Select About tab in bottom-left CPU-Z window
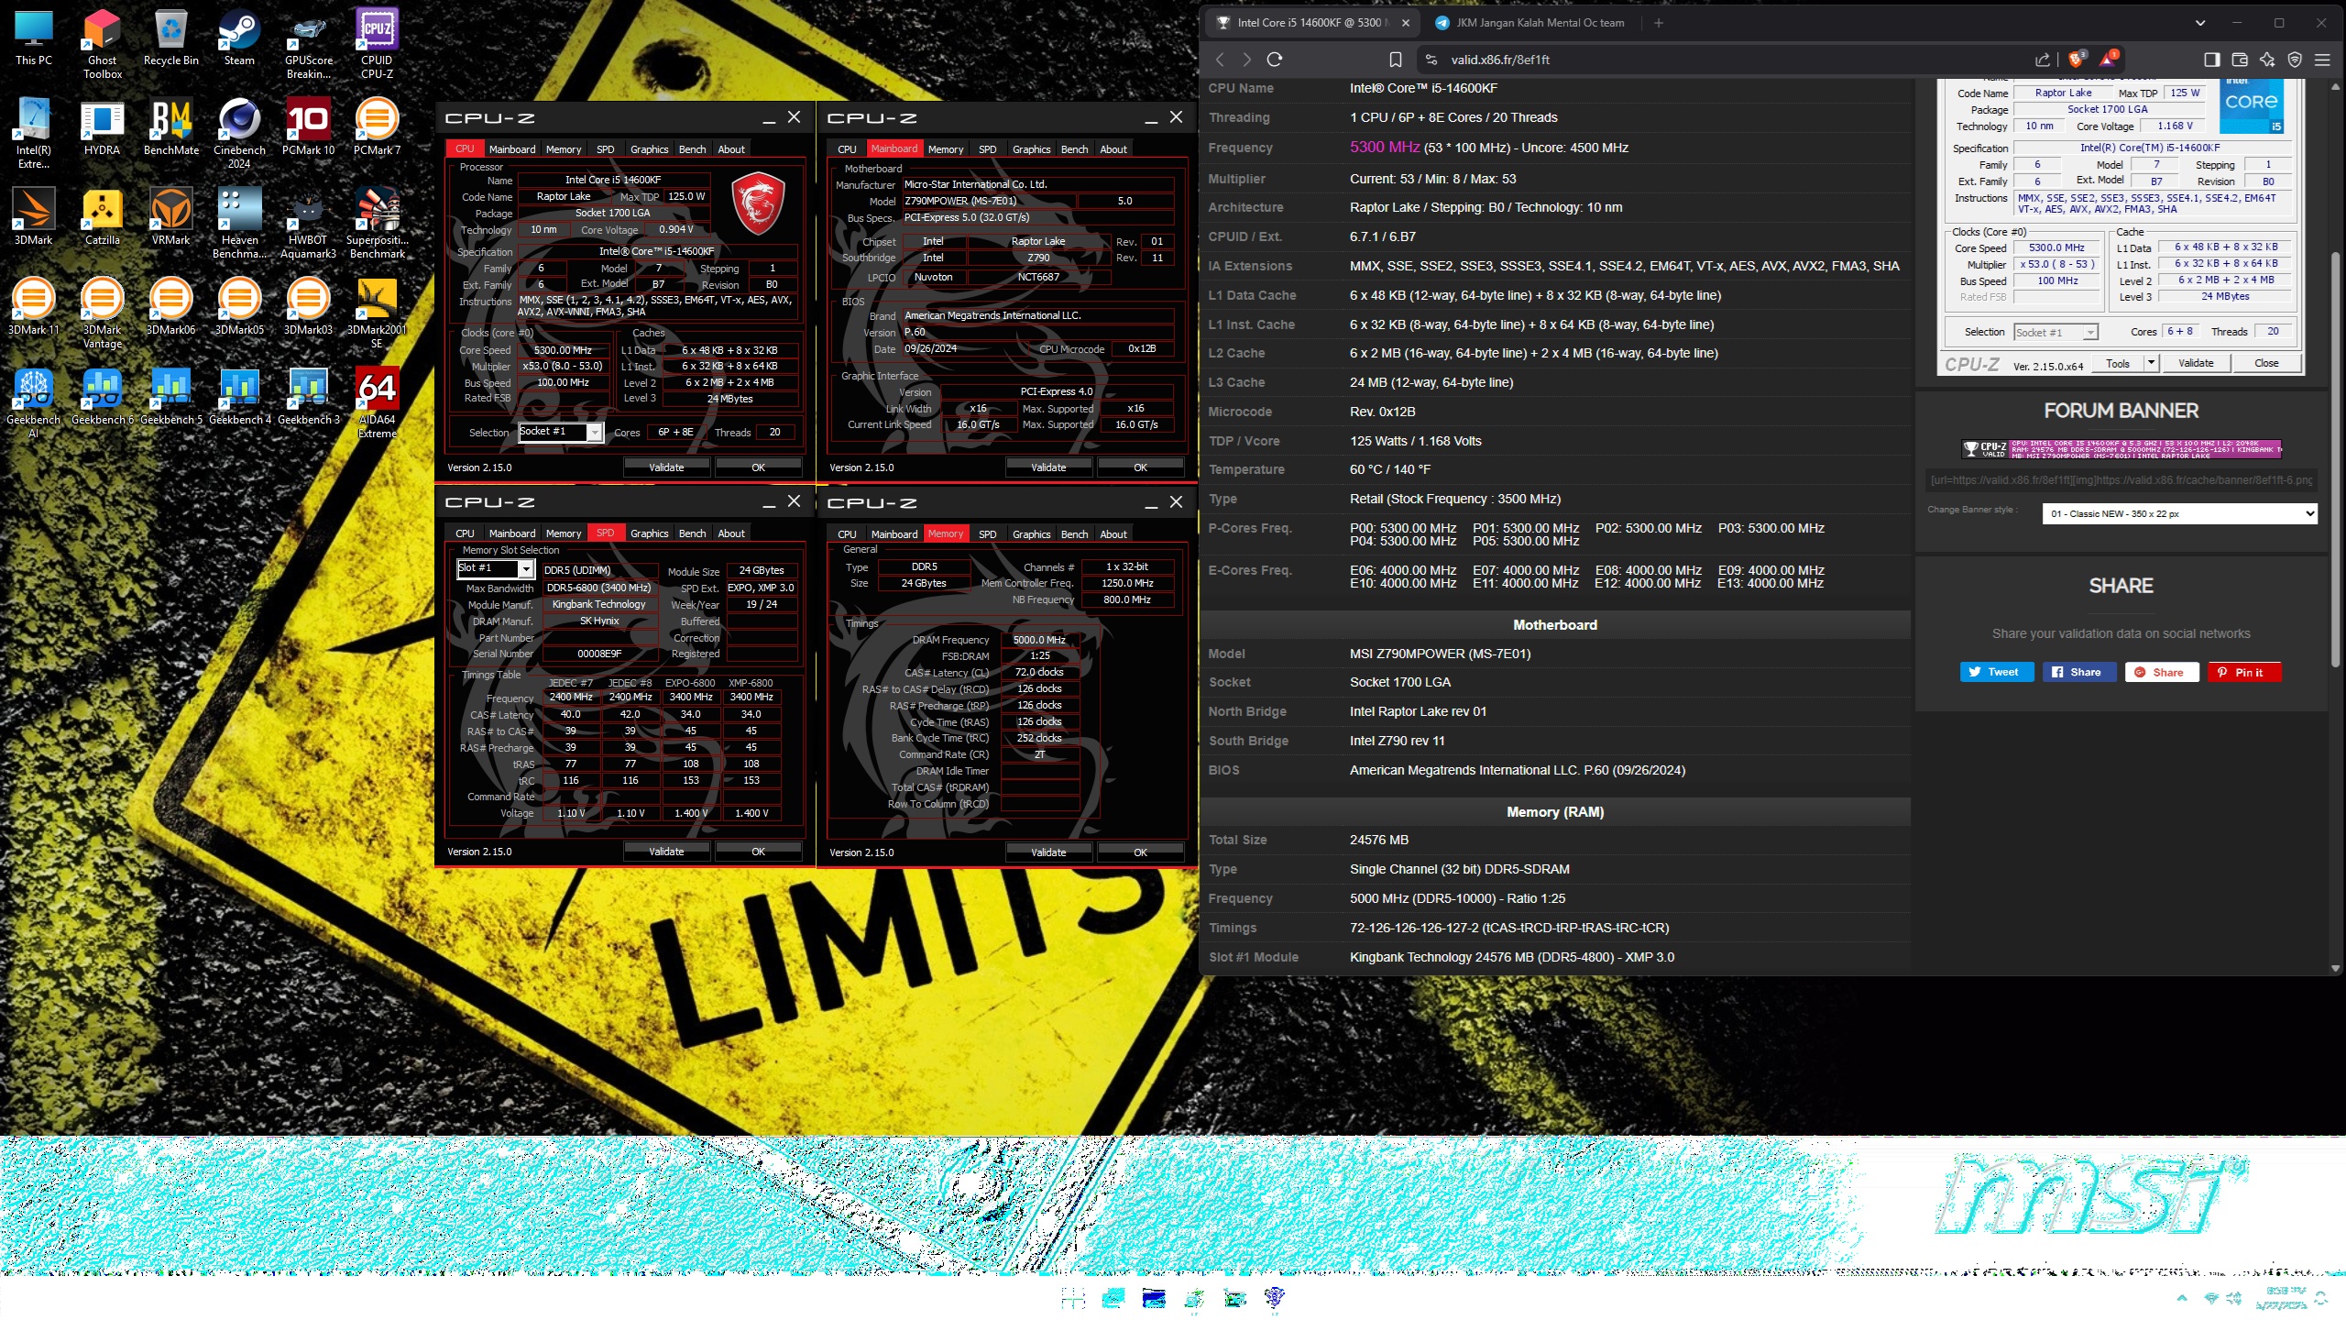This screenshot has height=1320, width=2346. click(x=731, y=533)
